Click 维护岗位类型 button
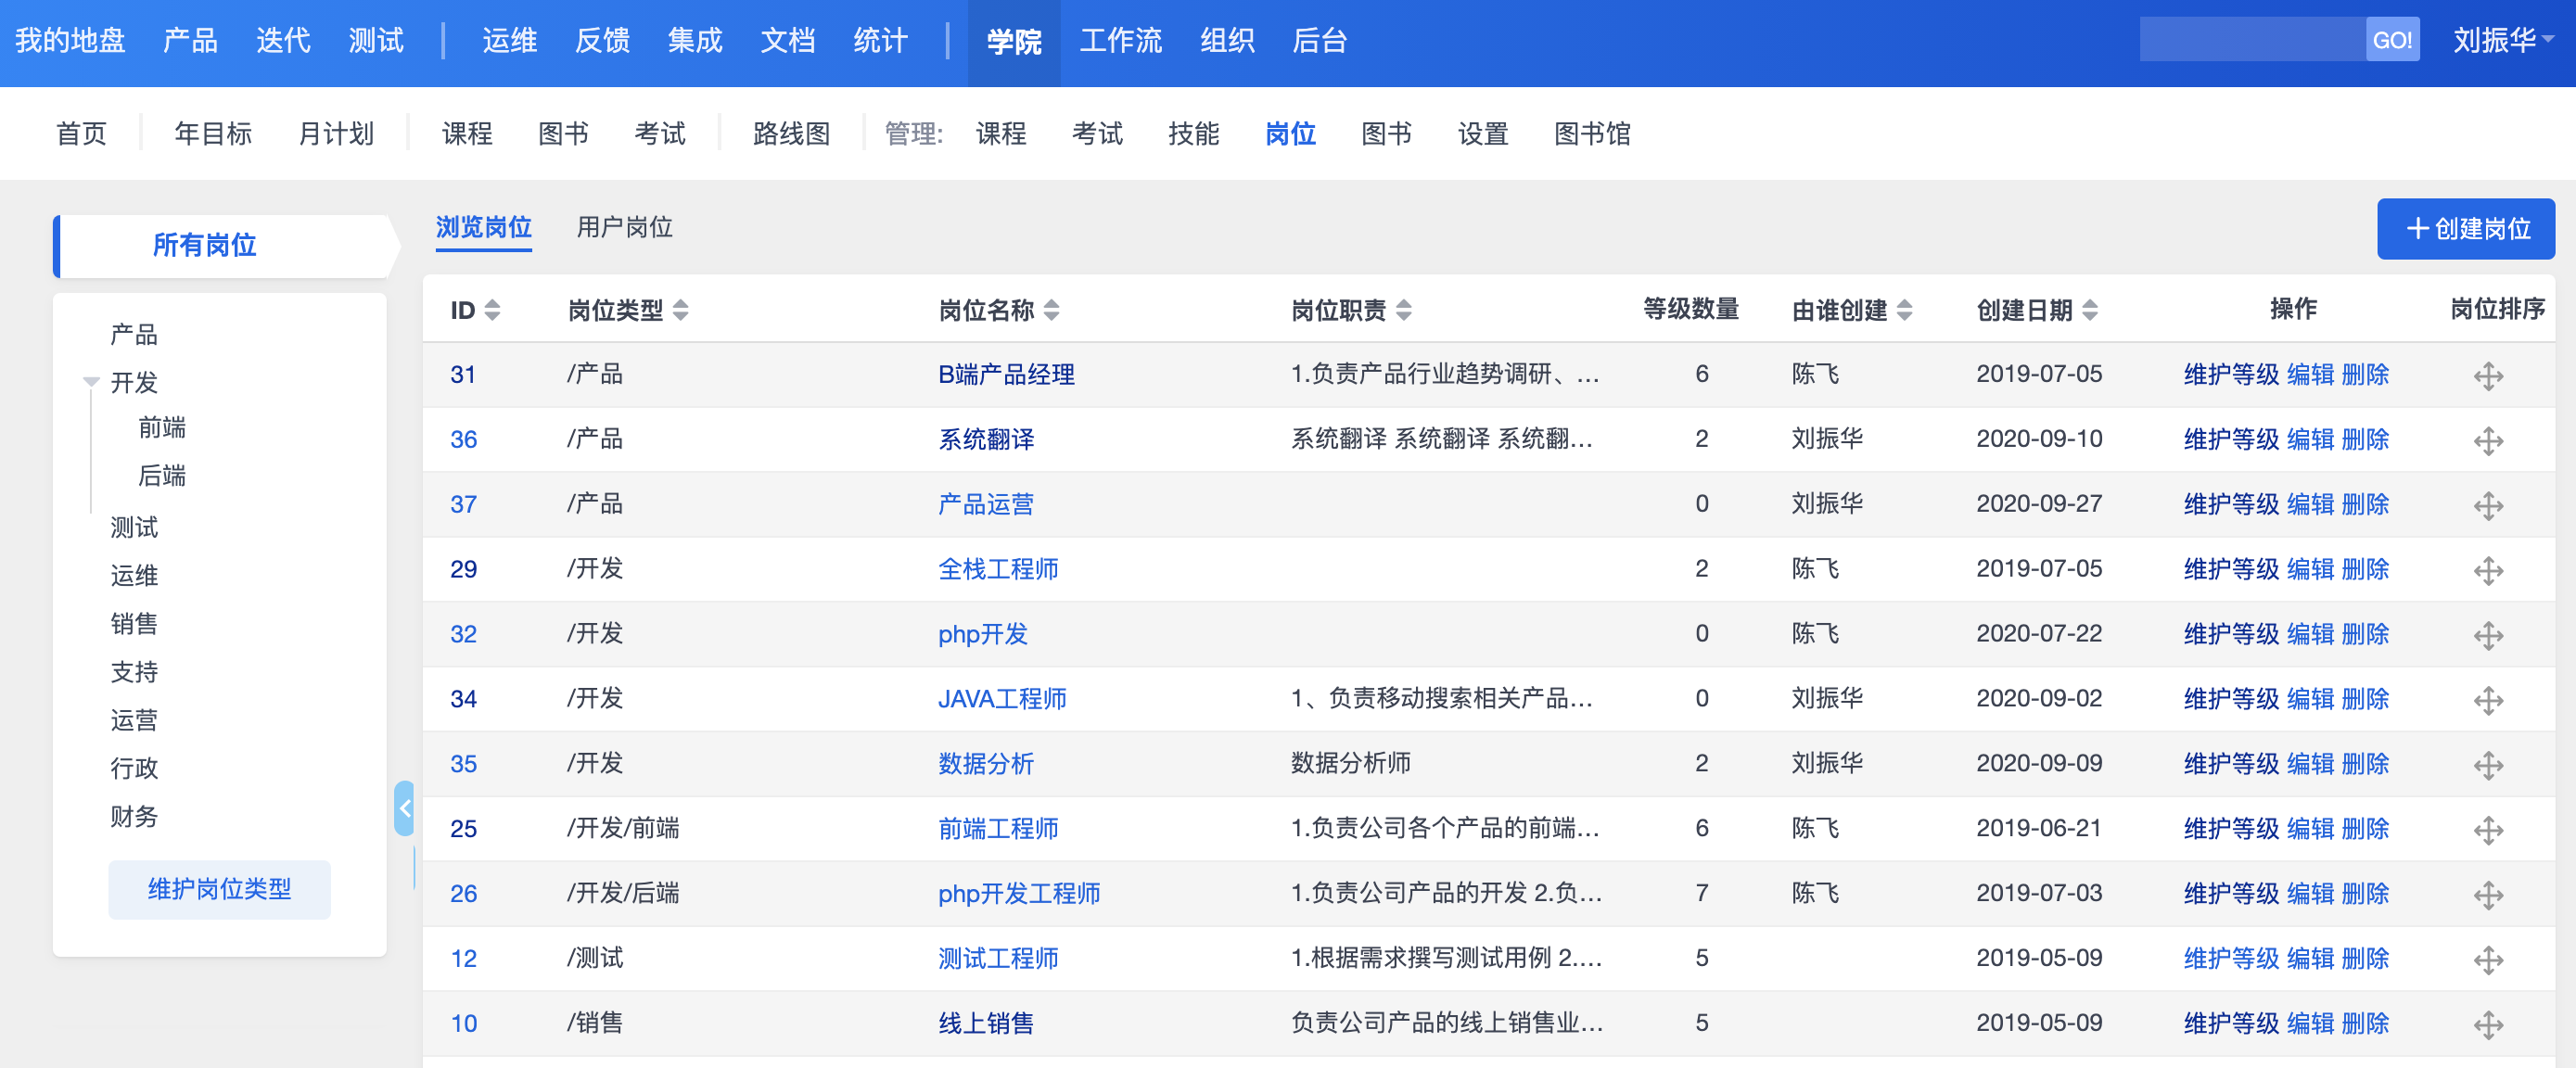The width and height of the screenshot is (2576, 1068). (219, 888)
